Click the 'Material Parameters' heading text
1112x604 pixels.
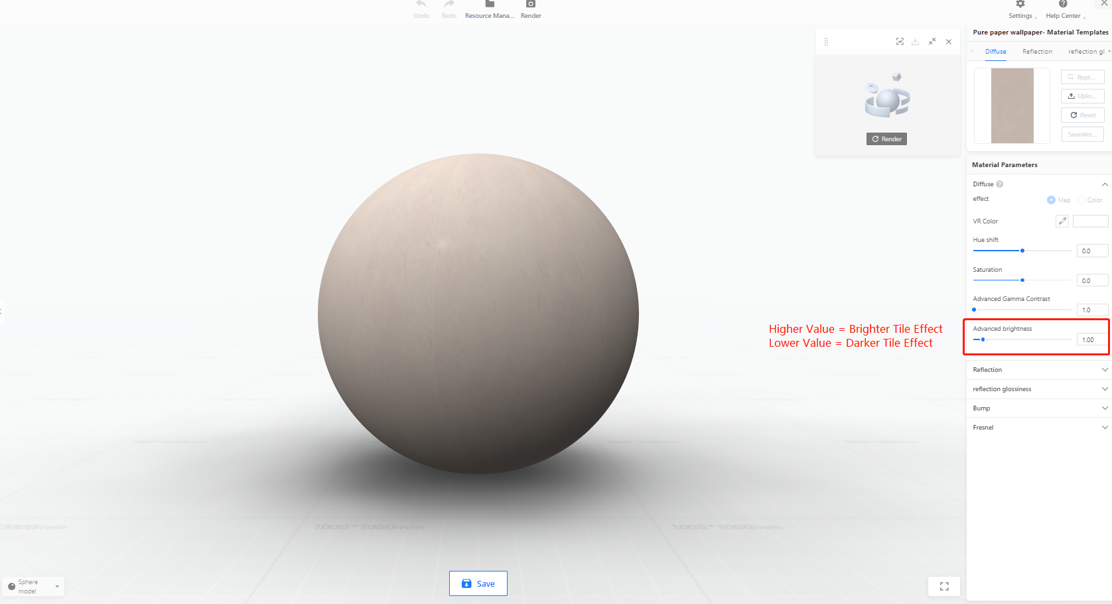click(1005, 165)
